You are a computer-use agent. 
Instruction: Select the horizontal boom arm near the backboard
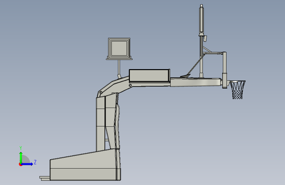pos(196,82)
